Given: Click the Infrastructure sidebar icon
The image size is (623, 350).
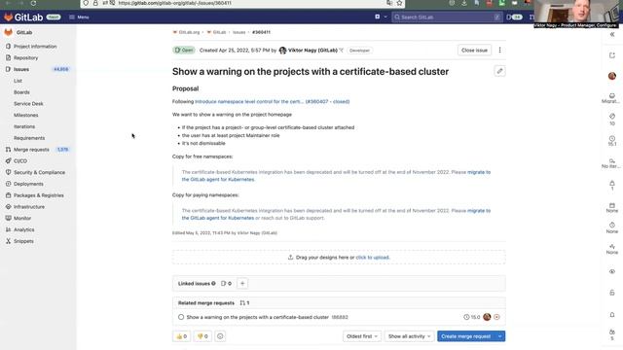Looking at the screenshot, I should pos(8,207).
